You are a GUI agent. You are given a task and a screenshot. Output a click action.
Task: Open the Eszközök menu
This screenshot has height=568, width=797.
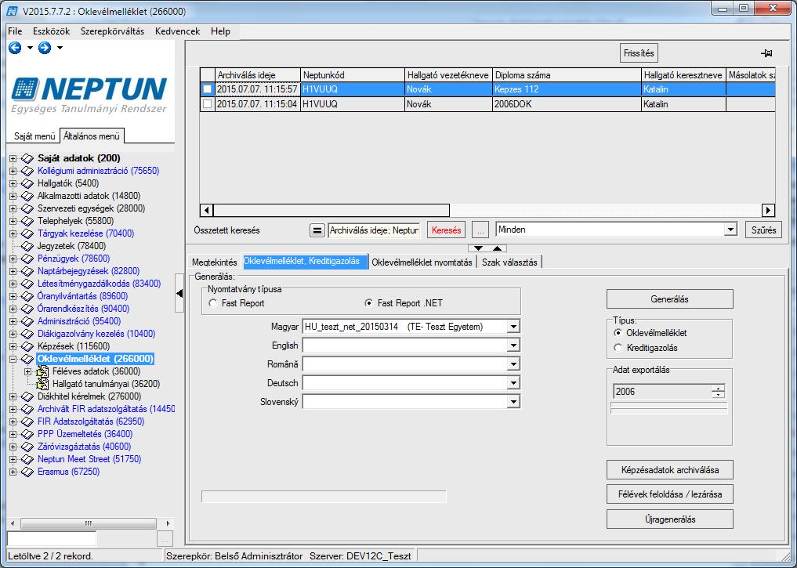52,31
